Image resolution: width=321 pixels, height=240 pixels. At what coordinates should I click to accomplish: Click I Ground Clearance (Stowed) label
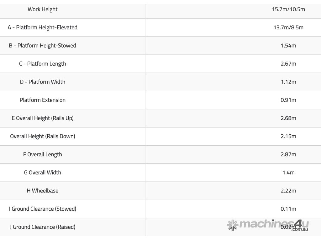point(43,208)
